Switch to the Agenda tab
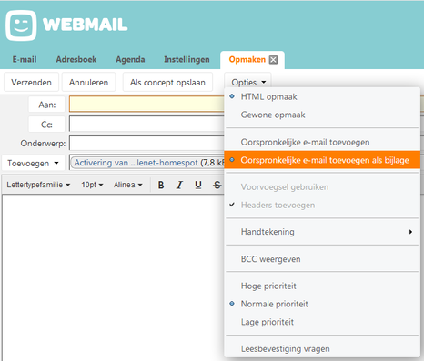Image resolution: width=424 pixels, height=361 pixels. pyautogui.click(x=130, y=59)
